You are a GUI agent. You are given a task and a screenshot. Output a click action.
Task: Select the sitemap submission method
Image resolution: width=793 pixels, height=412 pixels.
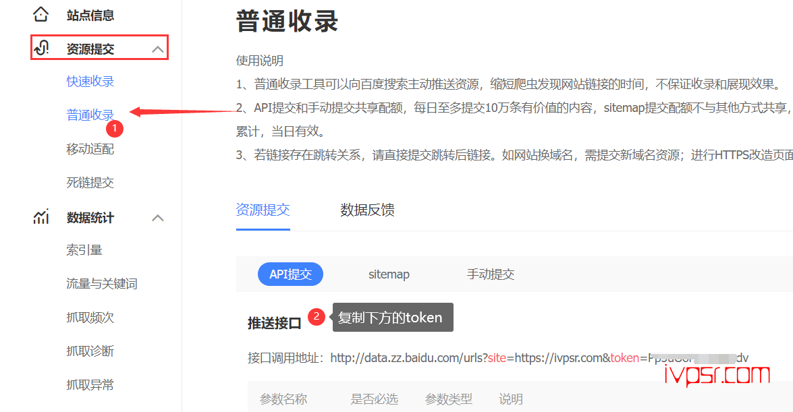pyautogui.click(x=389, y=274)
